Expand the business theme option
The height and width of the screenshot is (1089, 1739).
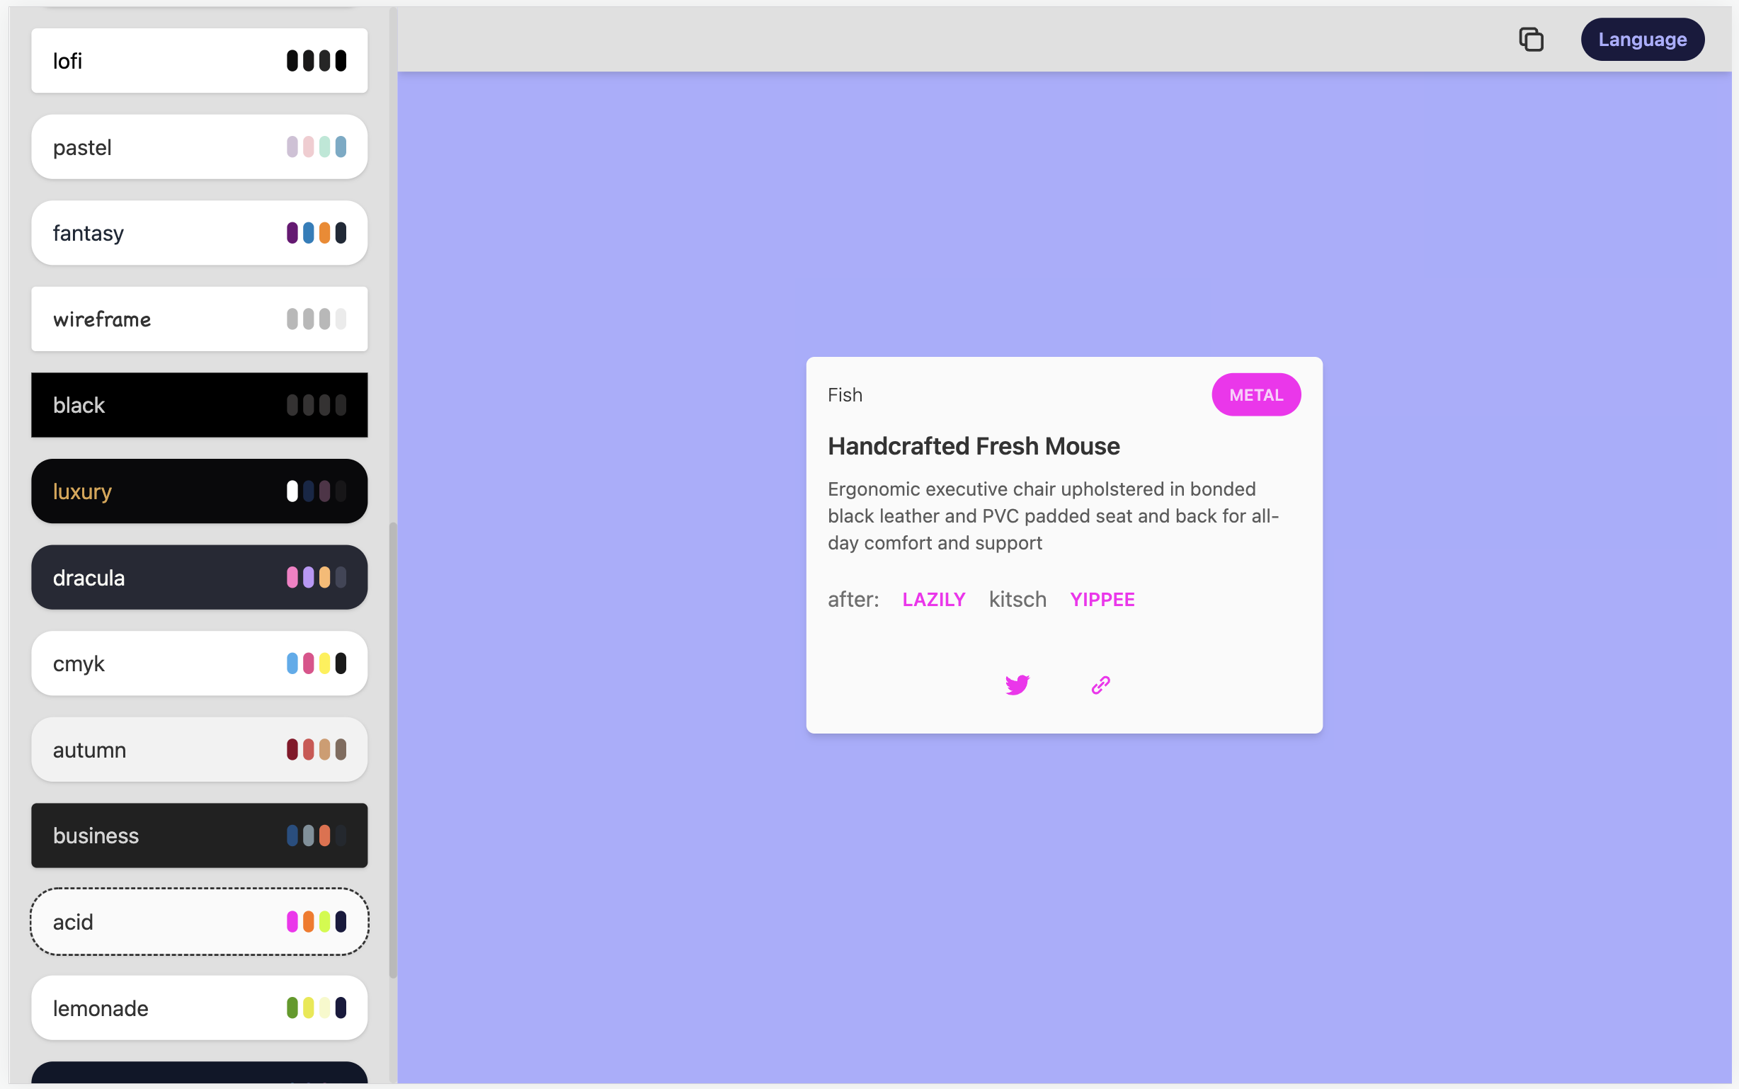pos(198,836)
